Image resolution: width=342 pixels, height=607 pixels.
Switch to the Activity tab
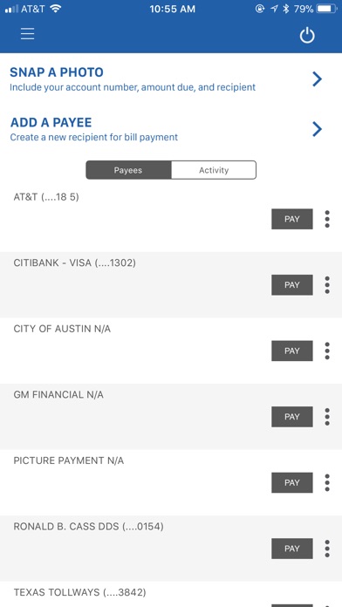(214, 170)
